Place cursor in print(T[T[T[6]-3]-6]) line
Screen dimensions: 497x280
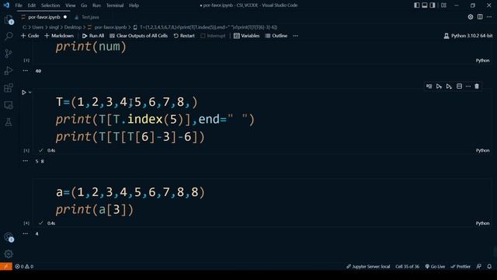[x=130, y=137]
